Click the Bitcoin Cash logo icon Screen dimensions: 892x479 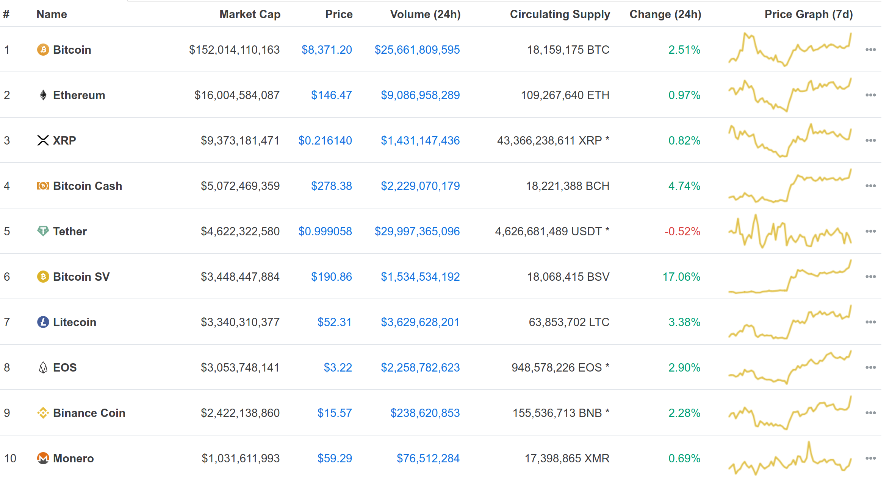click(43, 186)
